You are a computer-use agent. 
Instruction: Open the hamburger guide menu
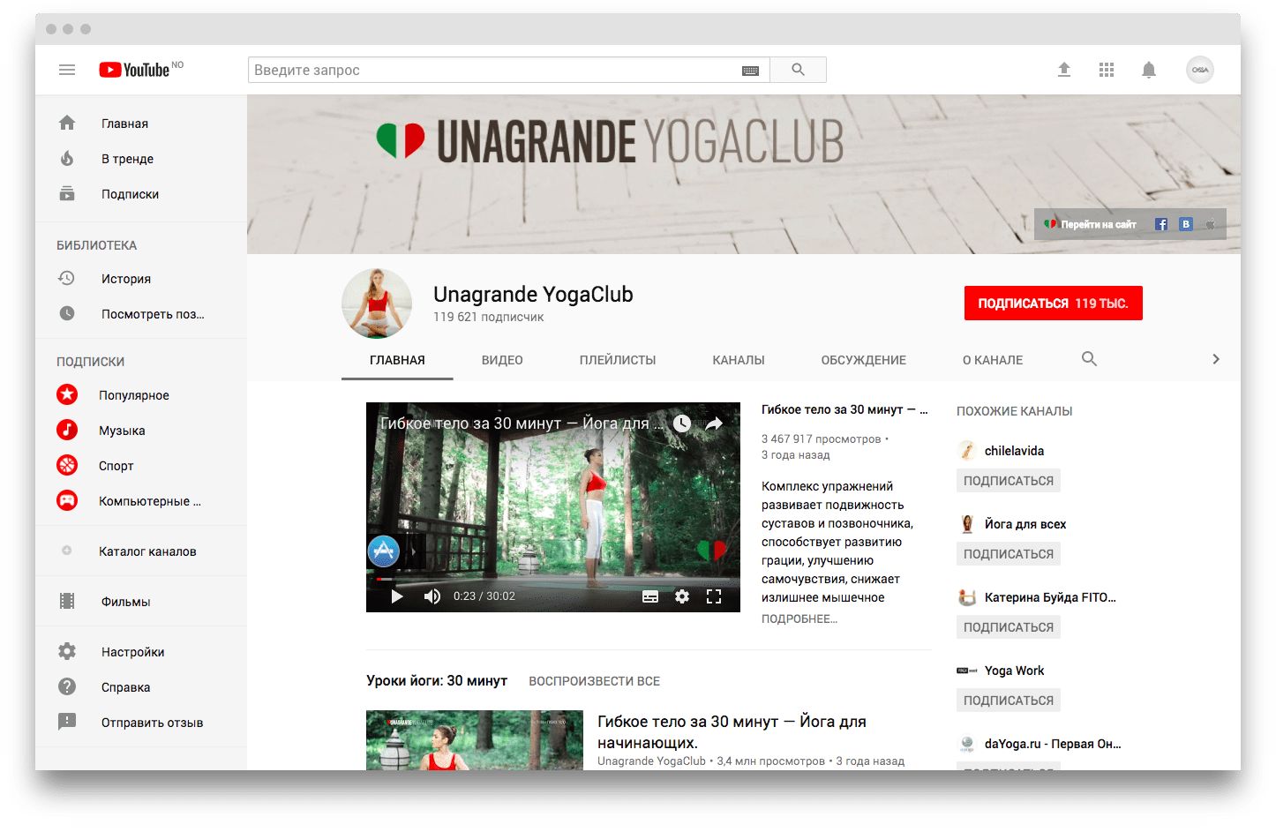point(67,70)
